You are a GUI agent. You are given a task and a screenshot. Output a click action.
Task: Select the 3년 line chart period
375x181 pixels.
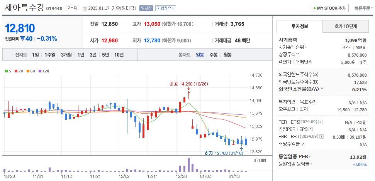pos(93,55)
